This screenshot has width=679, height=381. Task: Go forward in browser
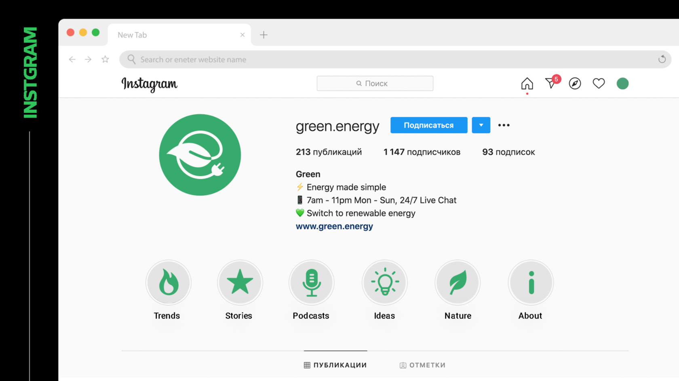pyautogui.click(x=88, y=59)
